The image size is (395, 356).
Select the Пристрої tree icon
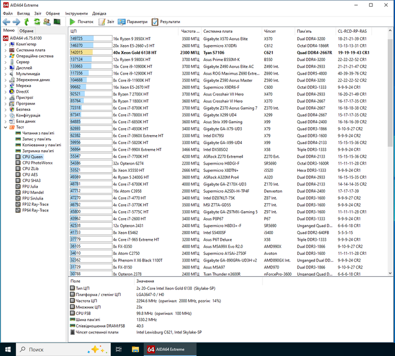pyautogui.click(x=12, y=98)
